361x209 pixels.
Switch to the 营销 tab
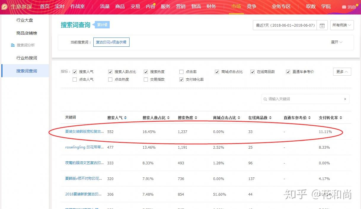tap(181, 7)
